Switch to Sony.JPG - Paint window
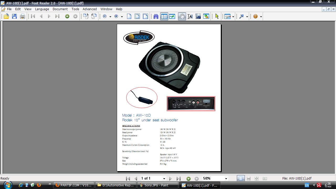The width and height of the screenshot is (336, 189). [x=157, y=185]
